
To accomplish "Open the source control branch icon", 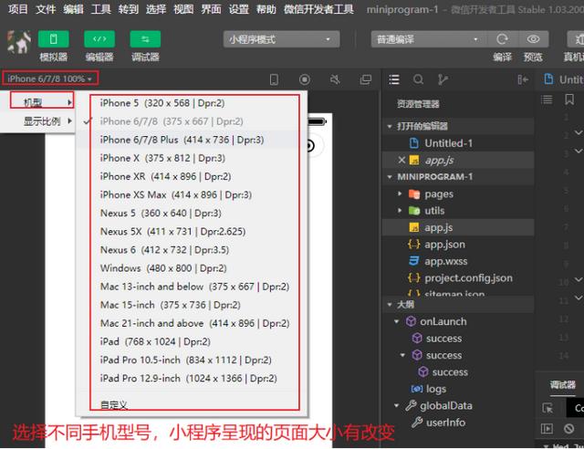I will (x=443, y=80).
